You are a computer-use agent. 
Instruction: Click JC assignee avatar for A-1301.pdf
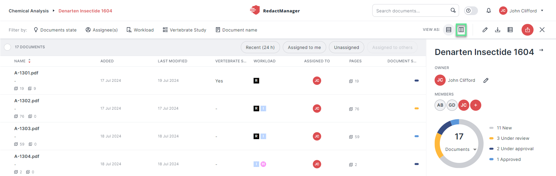[x=317, y=80]
